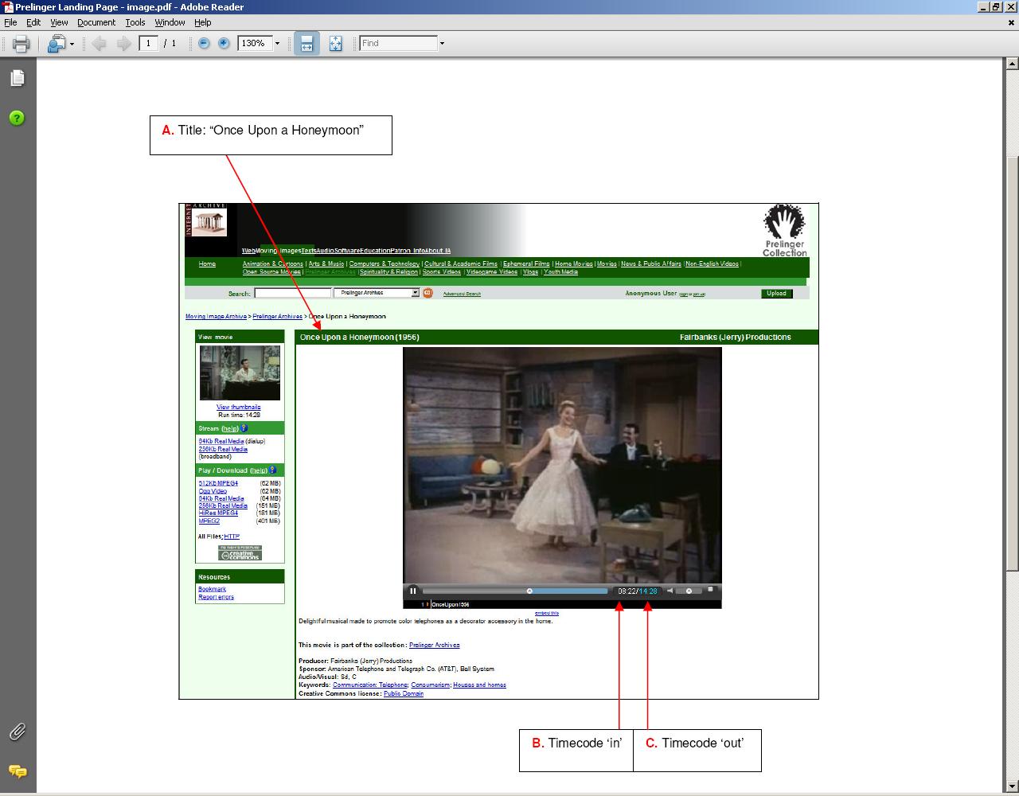Screen dimensions: 1019x796
Task: Open the Comments speech bubble panel
Action: tap(17, 771)
